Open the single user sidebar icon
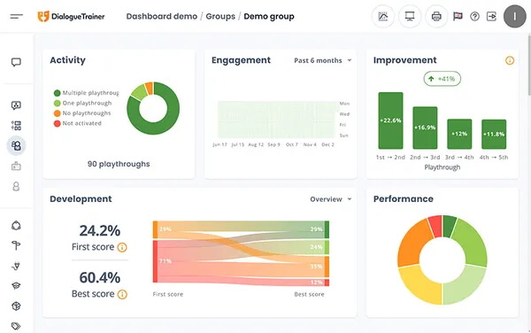This screenshot has width=531, height=333. tap(16, 186)
